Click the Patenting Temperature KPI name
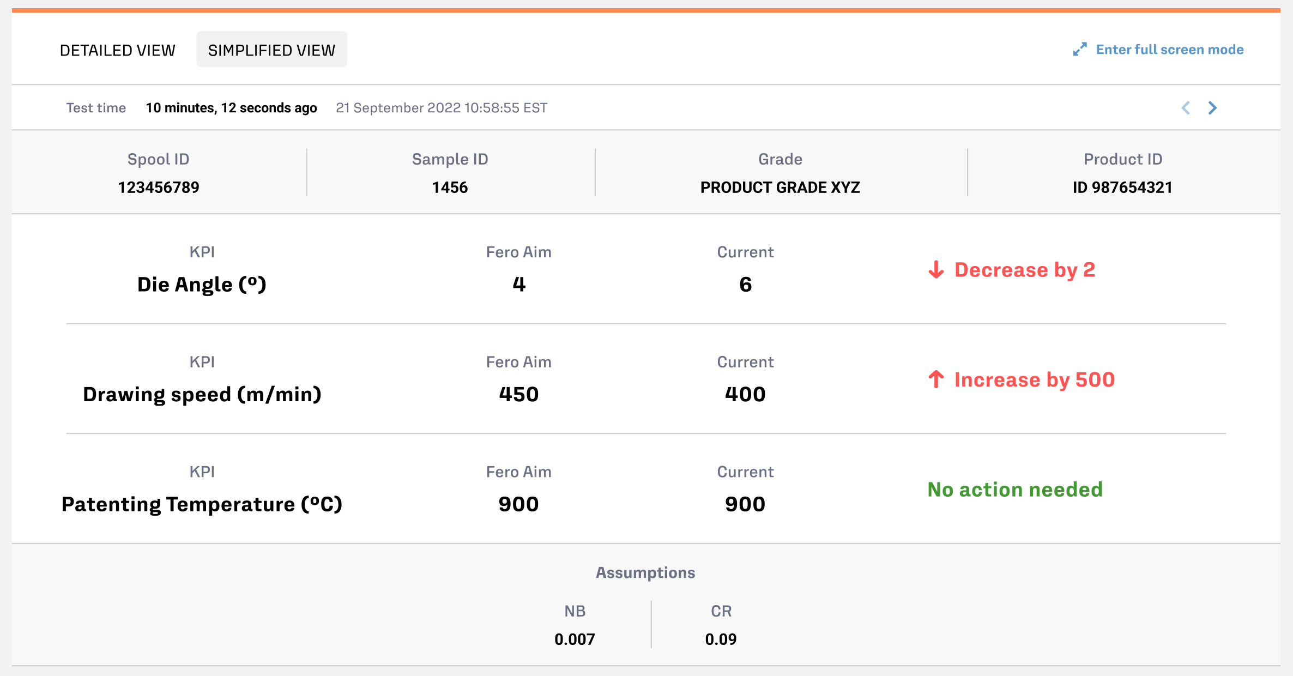 tap(202, 504)
